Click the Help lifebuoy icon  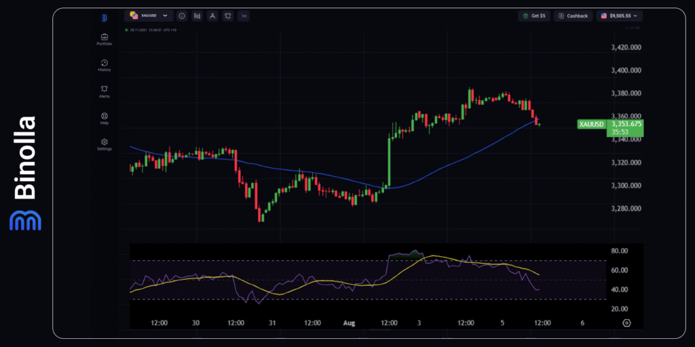coord(105,118)
